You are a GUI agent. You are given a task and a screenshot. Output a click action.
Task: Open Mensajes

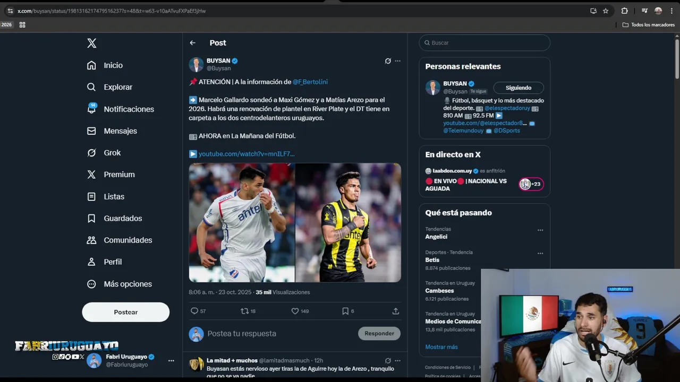point(112,131)
